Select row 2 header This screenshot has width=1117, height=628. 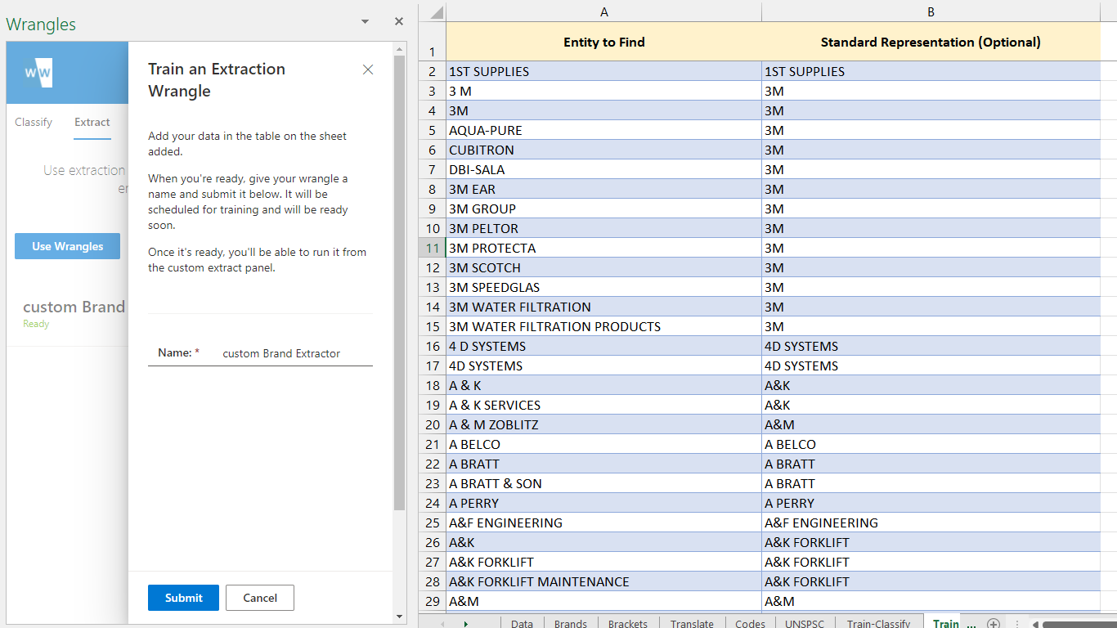pyautogui.click(x=432, y=71)
